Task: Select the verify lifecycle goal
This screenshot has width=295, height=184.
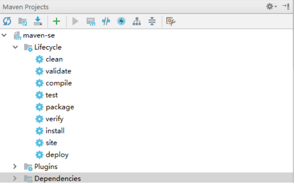Action: coord(55,119)
